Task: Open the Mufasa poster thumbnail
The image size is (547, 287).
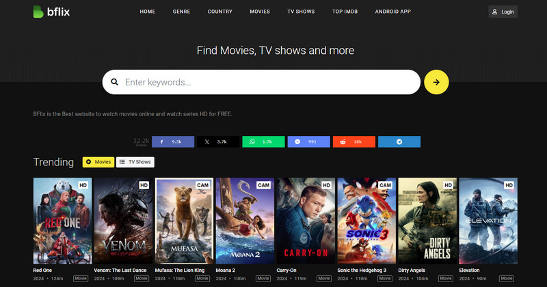Action: click(x=184, y=221)
